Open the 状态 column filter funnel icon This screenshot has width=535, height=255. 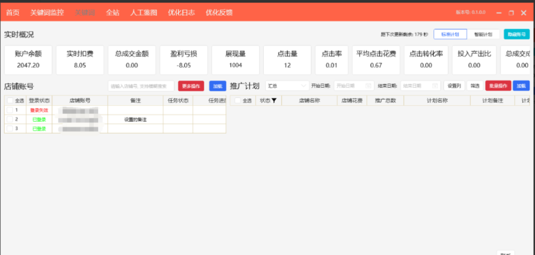click(x=274, y=101)
